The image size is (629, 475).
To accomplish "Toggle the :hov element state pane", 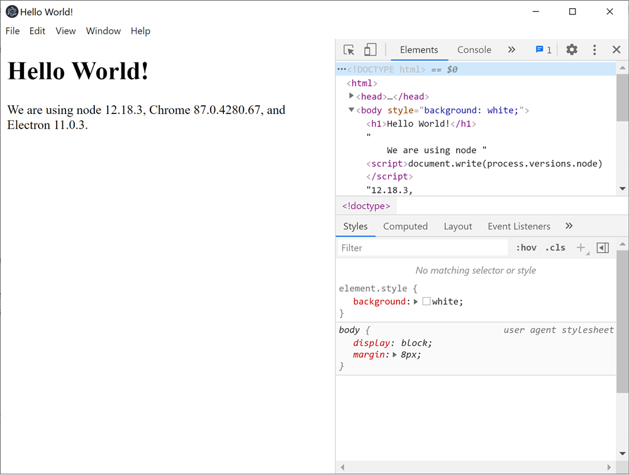I will tap(526, 247).
